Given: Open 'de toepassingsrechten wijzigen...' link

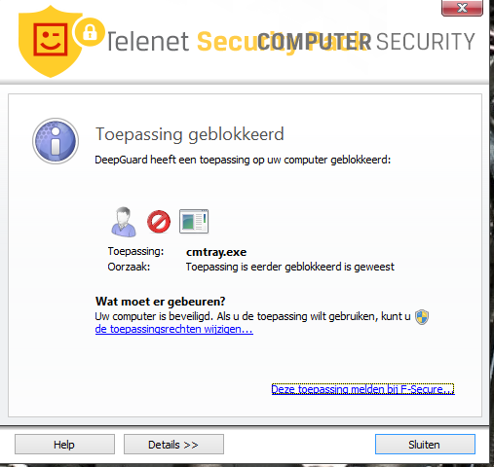Looking at the screenshot, I should [x=174, y=329].
